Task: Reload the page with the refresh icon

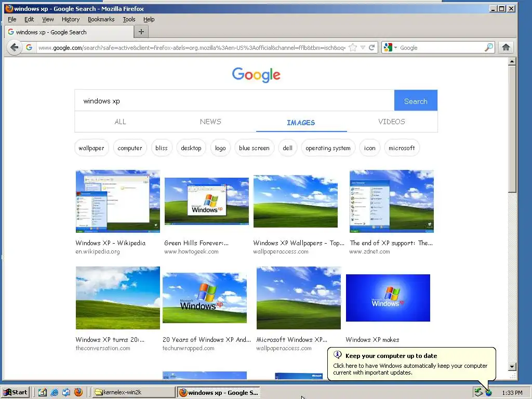Action: pos(372,47)
